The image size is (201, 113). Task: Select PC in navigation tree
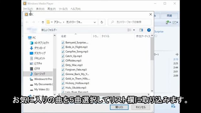32,38
